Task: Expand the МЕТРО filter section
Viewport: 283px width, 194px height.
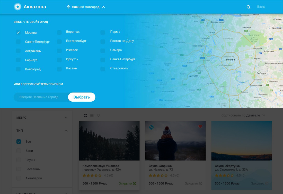Action: pyautogui.click(x=66, y=118)
